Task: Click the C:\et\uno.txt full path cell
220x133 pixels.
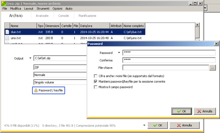Action: (x=133, y=38)
